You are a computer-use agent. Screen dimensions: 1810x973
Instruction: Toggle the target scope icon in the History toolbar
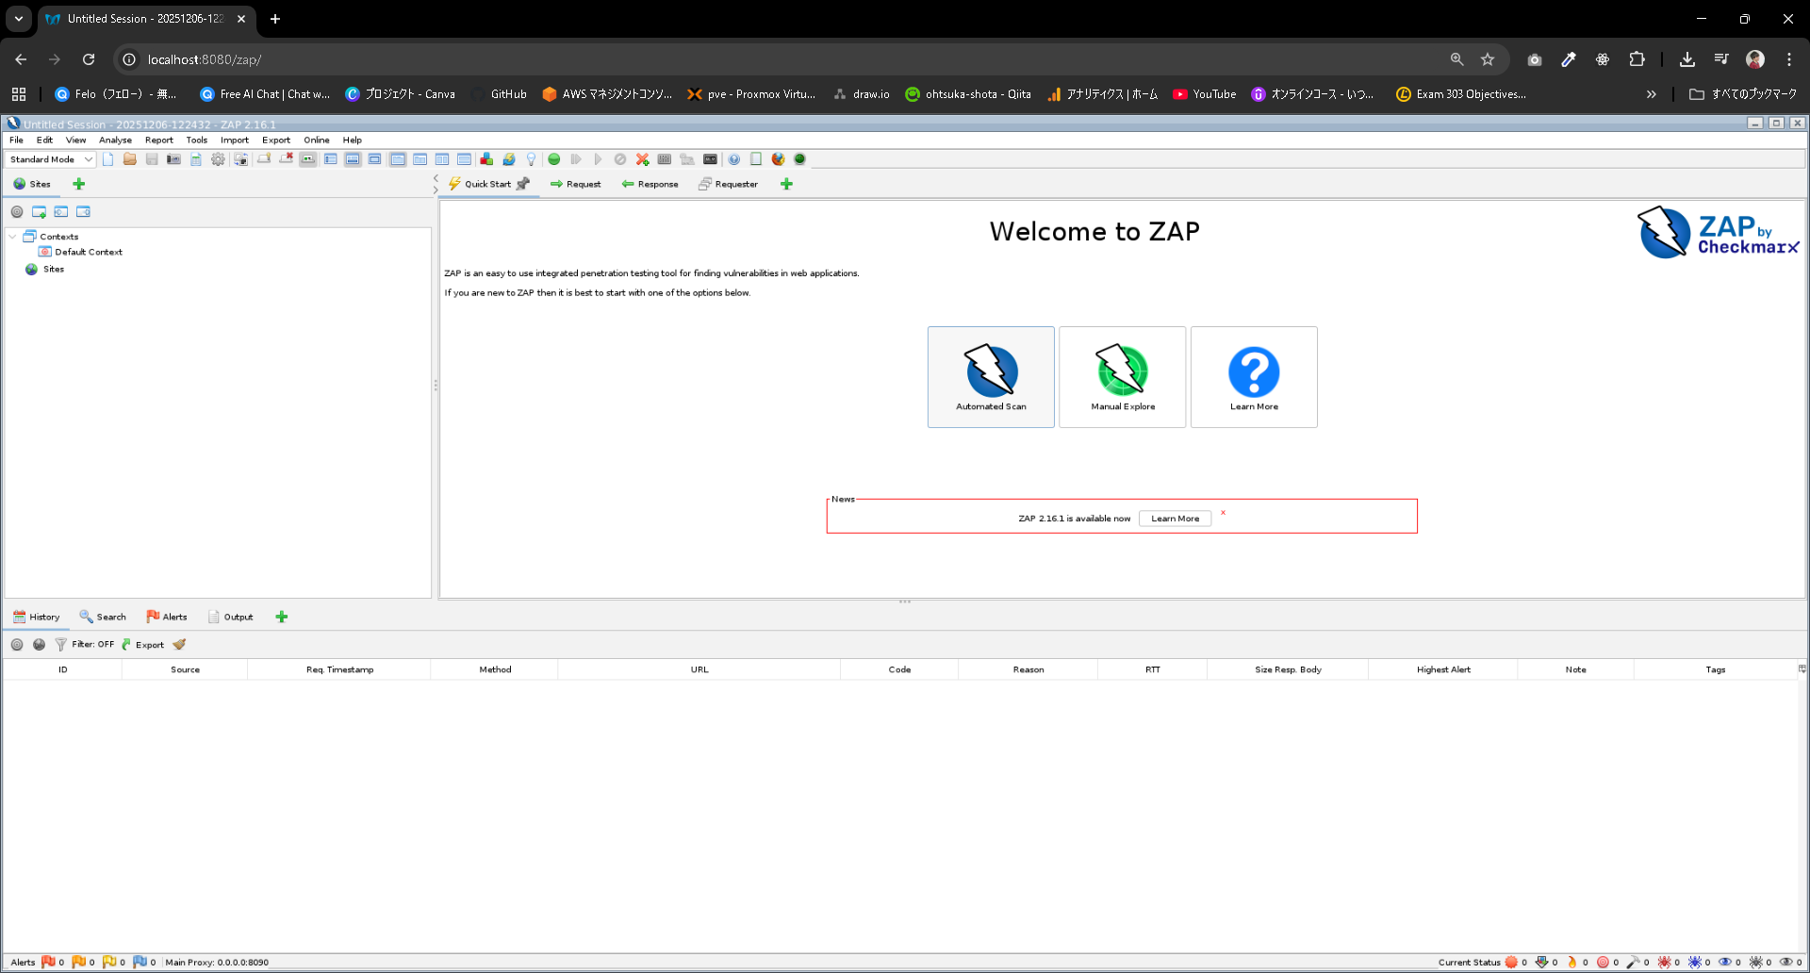point(17,645)
